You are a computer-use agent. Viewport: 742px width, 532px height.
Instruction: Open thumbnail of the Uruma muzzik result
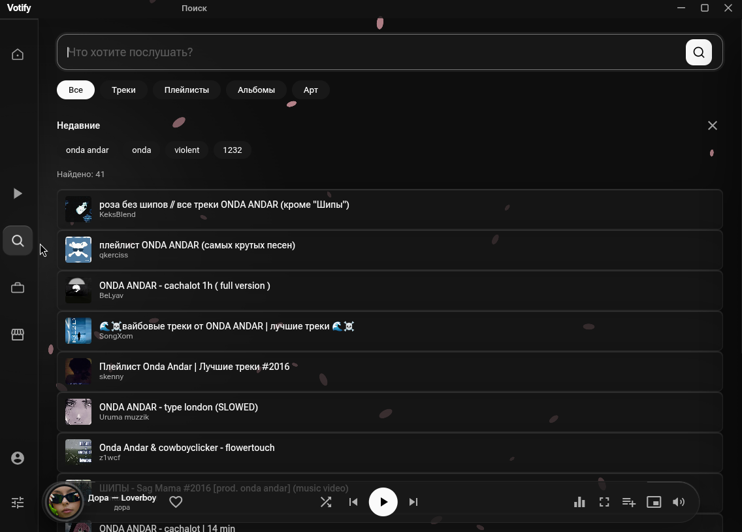tap(78, 412)
